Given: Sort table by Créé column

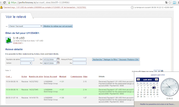Looking at the screenshot, I should (9, 77).
